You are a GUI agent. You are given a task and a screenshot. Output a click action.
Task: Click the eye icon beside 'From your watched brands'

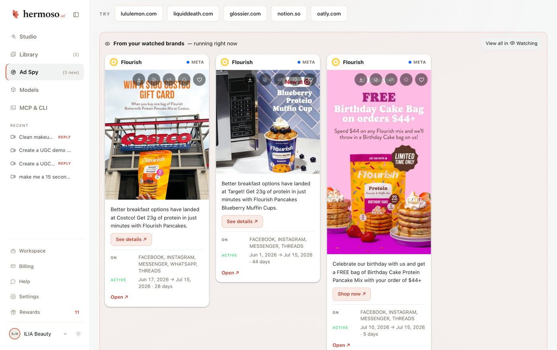click(107, 44)
